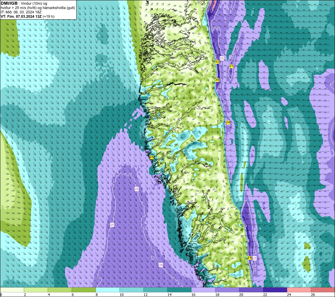Viewport: 335px width, 297px height.
Task: Click the turquoise 10–12 m/s color swatch
Action: 132,290
